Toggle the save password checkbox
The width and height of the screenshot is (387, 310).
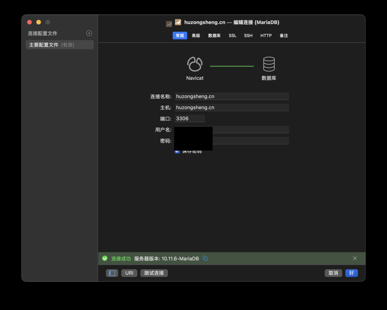pos(177,151)
